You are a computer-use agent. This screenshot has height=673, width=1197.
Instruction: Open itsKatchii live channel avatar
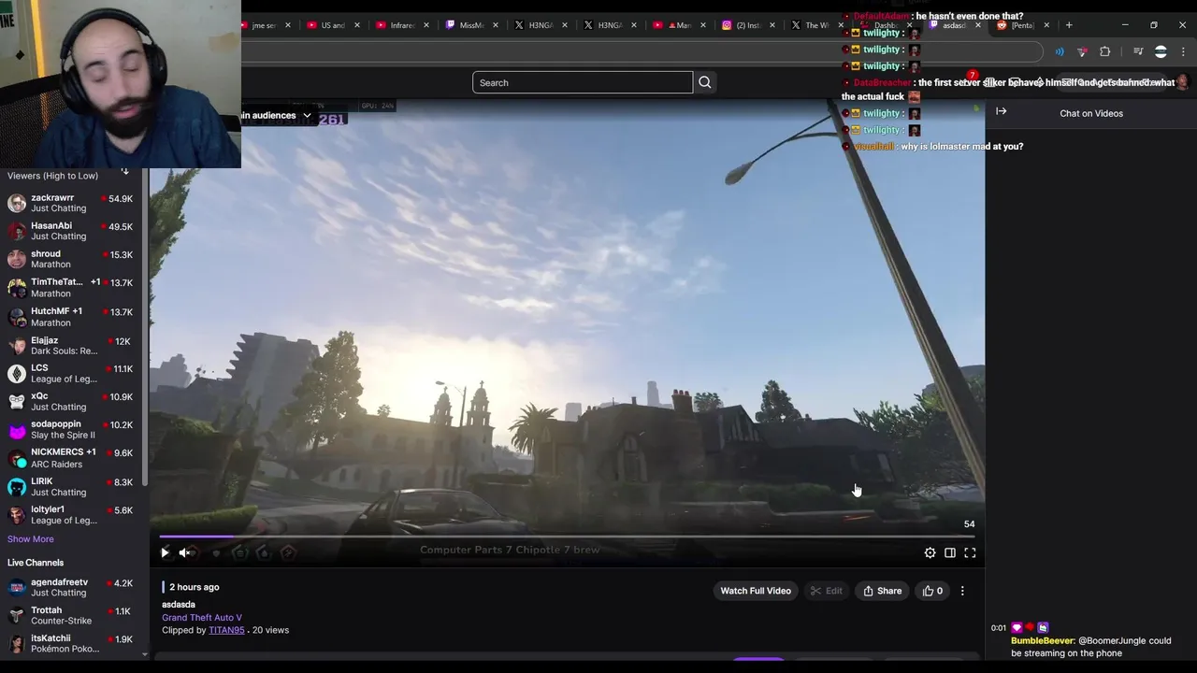(17, 643)
